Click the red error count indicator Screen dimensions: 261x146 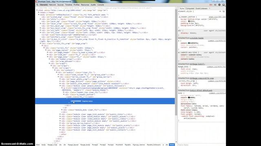pyautogui.click(x=211, y=5)
